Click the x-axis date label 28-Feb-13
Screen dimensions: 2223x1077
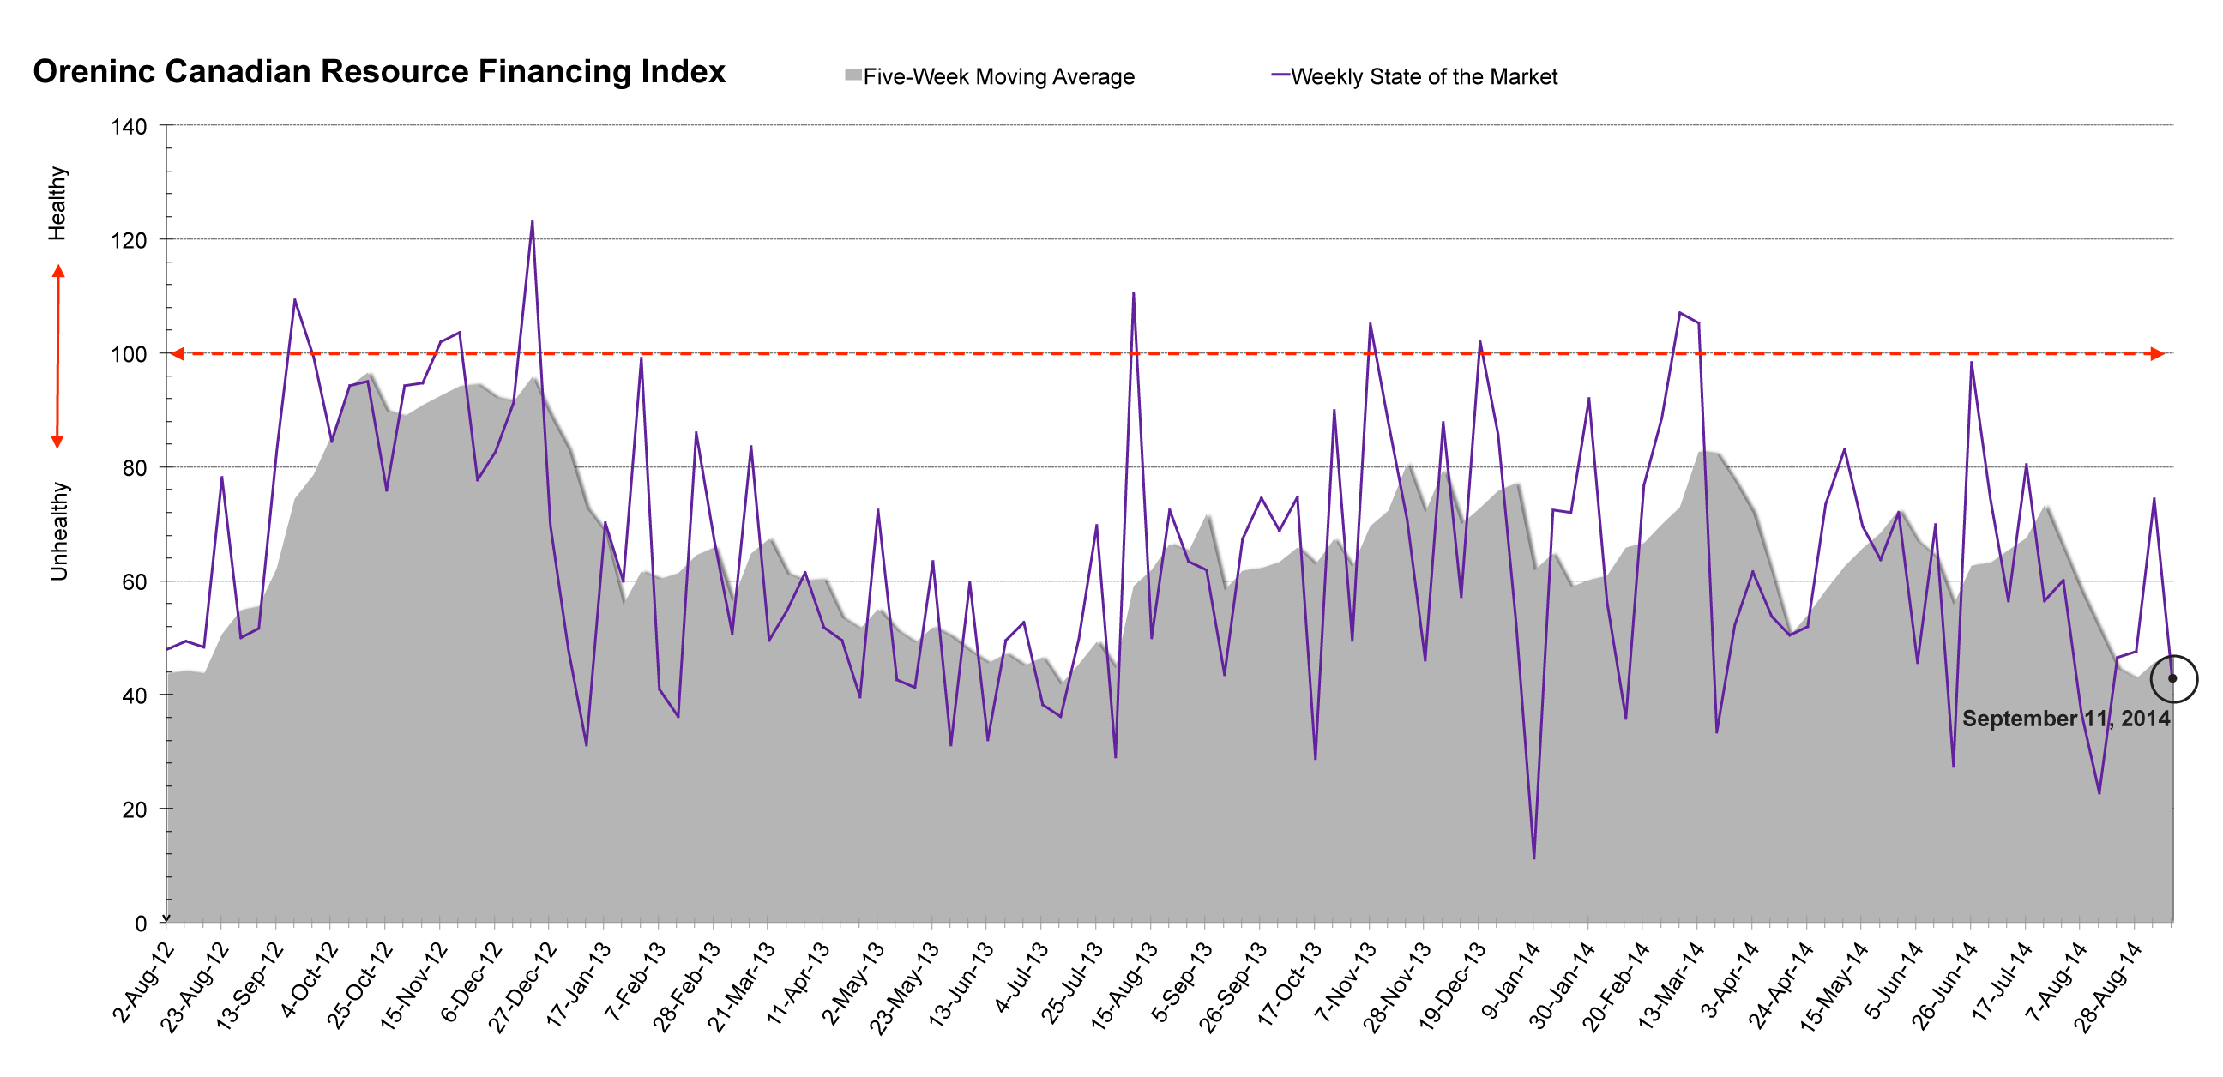click(x=686, y=986)
